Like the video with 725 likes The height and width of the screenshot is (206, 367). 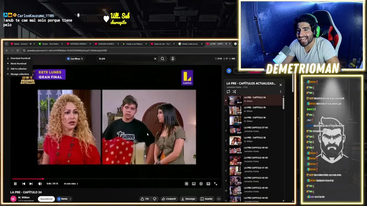point(145,199)
